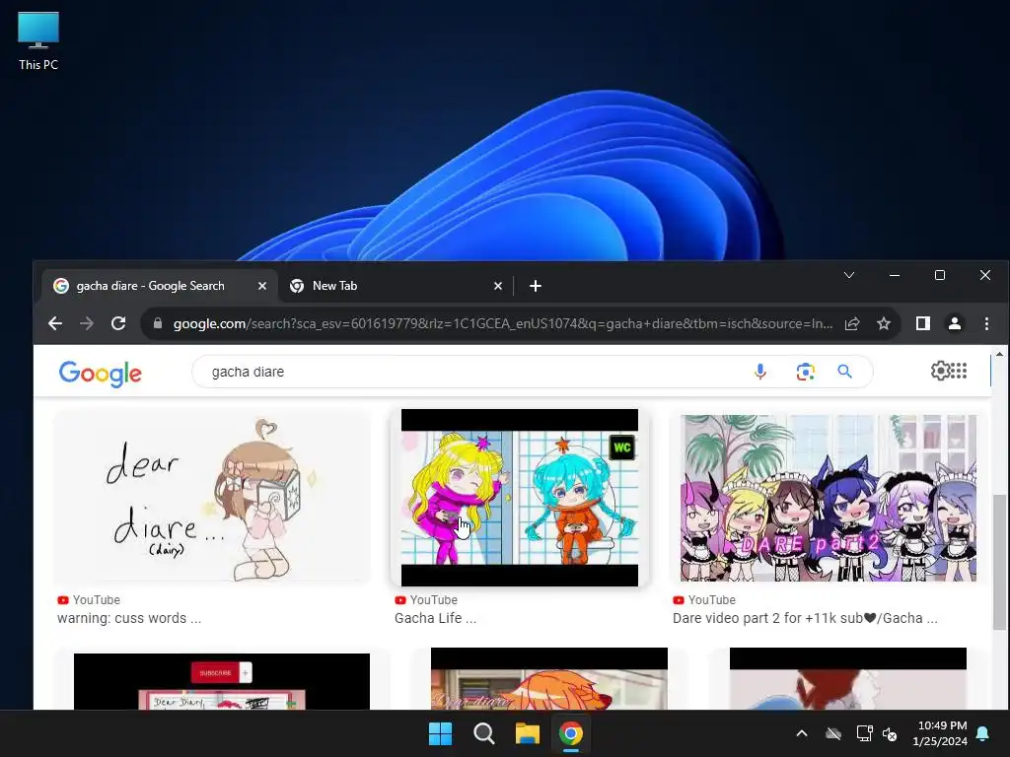View site info via lock icon

[x=158, y=323]
